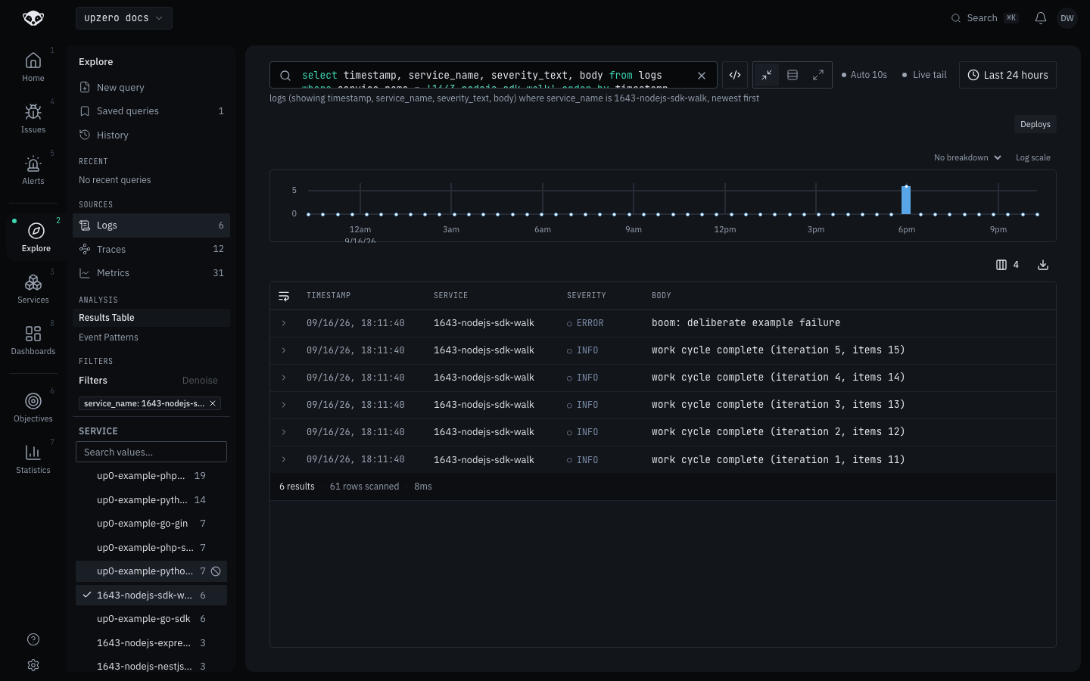Select the up0-example-pyth... service with 14

(x=151, y=500)
